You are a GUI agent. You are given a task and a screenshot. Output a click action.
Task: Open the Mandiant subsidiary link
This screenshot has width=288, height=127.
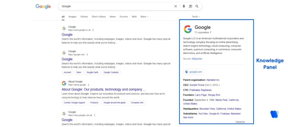(x=236, y=114)
